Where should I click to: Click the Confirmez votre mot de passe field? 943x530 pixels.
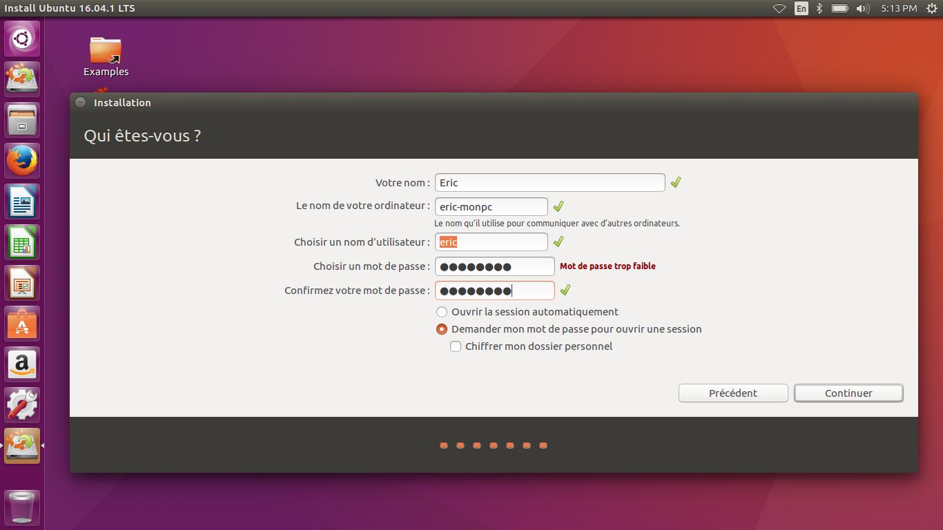tap(494, 291)
